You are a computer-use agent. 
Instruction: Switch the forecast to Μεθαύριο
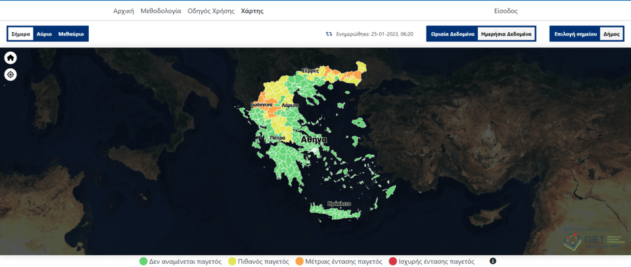(71, 33)
